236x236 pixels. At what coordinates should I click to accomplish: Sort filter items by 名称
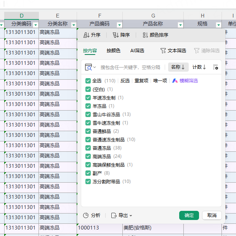click(x=178, y=67)
